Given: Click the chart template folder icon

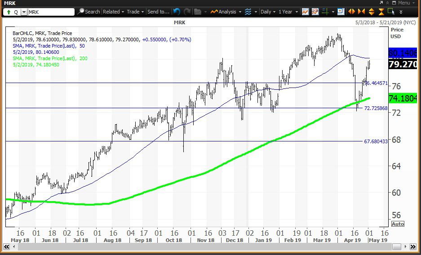Looking at the screenshot, I should pos(198,12).
